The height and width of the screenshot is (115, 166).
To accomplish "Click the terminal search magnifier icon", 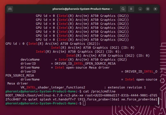I will pos(123,9).
